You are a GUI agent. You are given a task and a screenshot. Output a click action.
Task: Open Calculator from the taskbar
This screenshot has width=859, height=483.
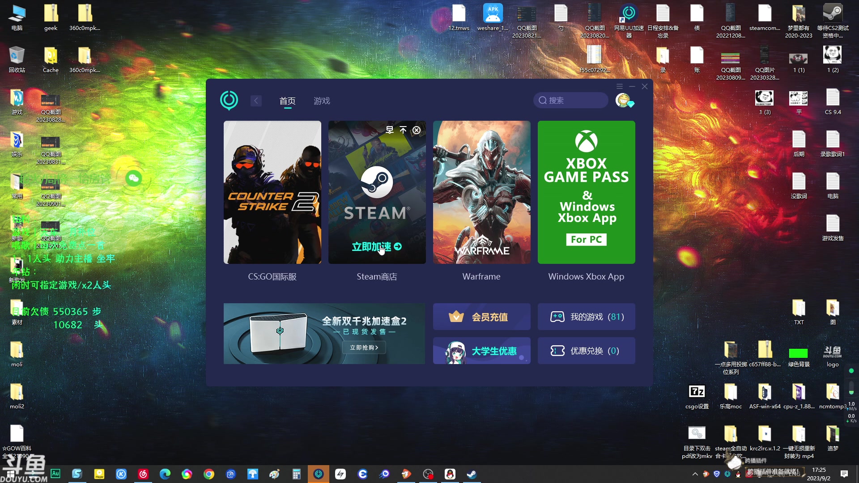coord(296,474)
